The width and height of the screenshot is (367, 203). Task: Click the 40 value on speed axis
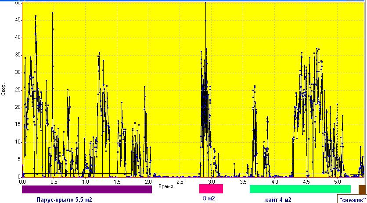click(18, 37)
